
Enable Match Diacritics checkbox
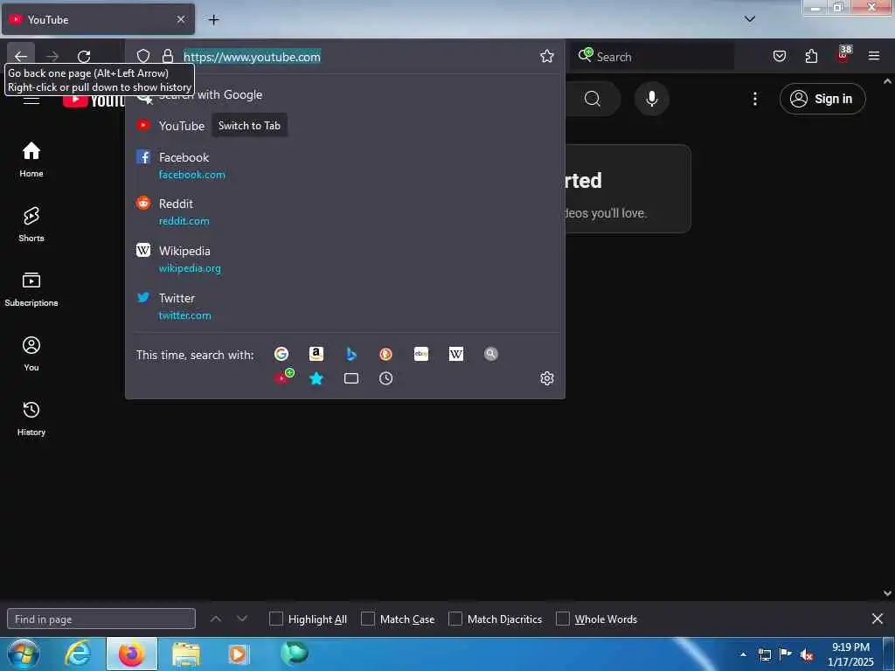click(454, 619)
